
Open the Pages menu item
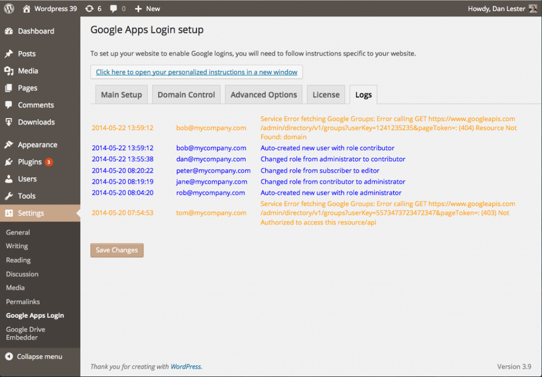(x=40, y=88)
